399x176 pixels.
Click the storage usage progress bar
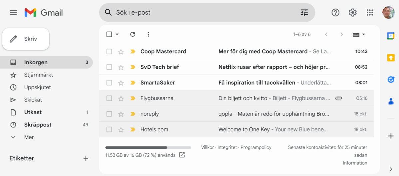coord(148,147)
